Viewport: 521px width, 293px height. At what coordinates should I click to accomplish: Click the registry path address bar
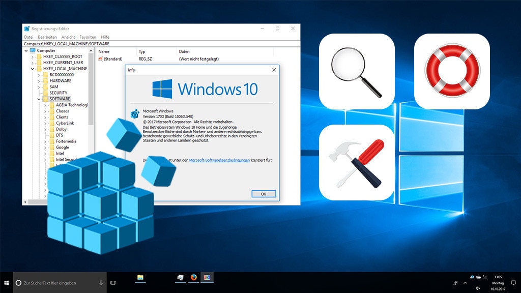161,44
